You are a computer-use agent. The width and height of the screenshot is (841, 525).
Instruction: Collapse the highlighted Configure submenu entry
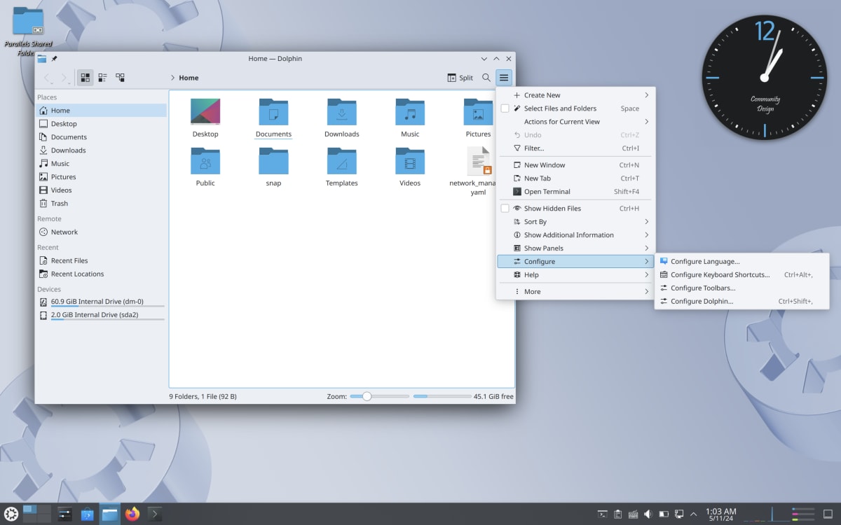[575, 262]
